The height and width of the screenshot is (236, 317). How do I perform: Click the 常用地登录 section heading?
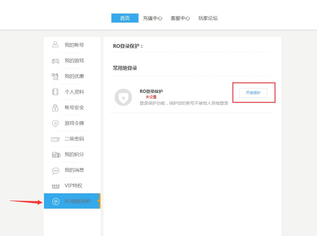(x=125, y=68)
